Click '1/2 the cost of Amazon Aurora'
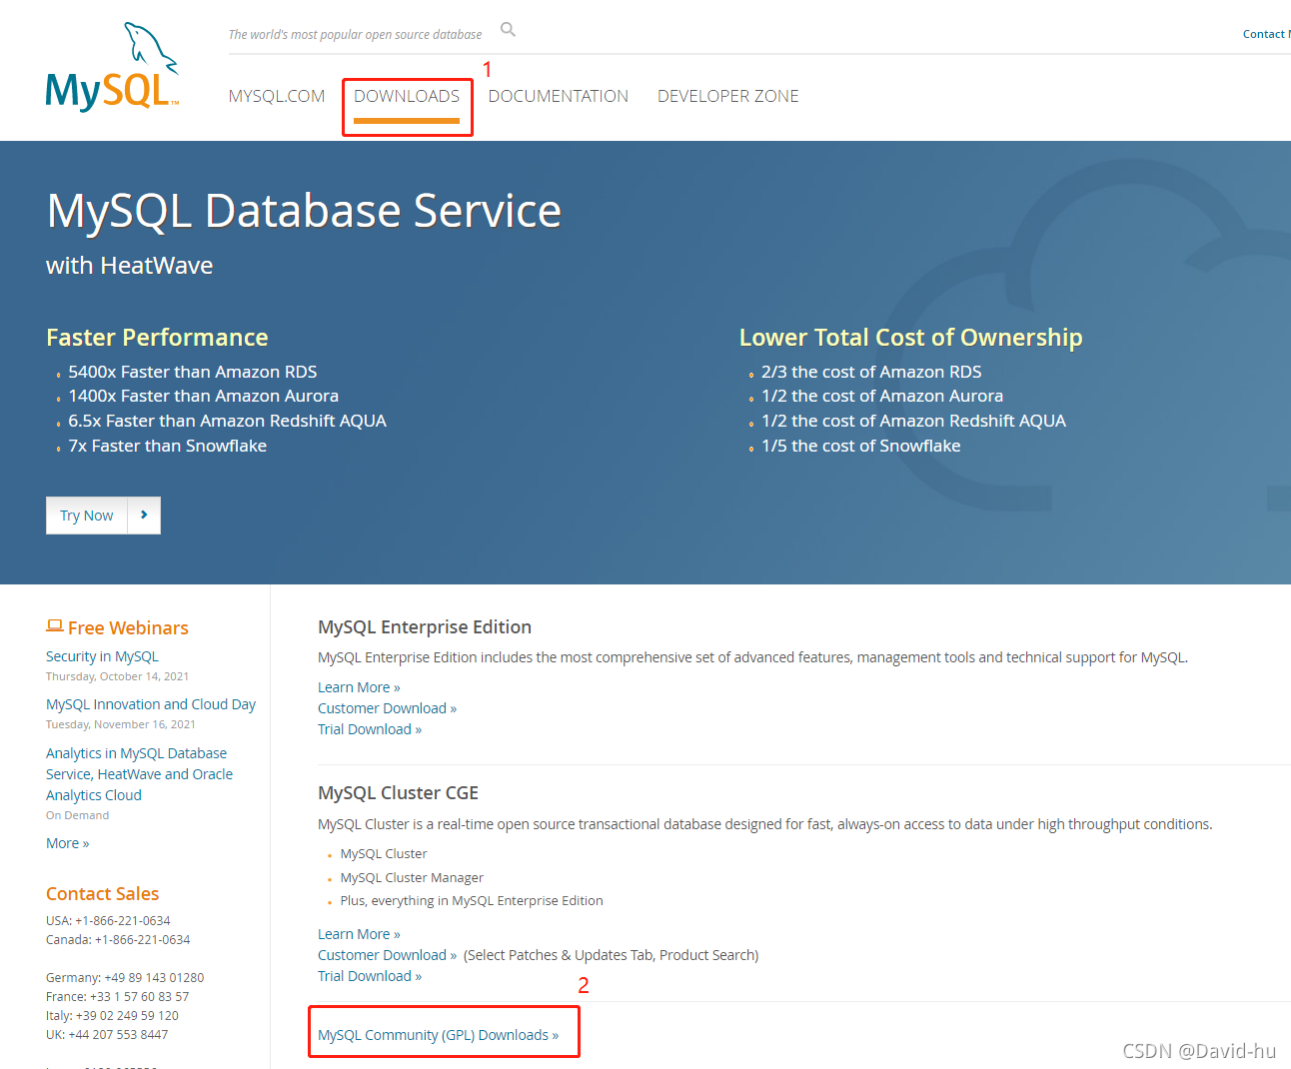Viewport: 1291px width, 1069px height. coord(882,396)
